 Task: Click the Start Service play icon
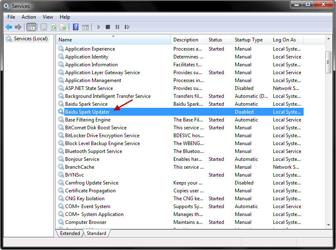tap(99, 27)
